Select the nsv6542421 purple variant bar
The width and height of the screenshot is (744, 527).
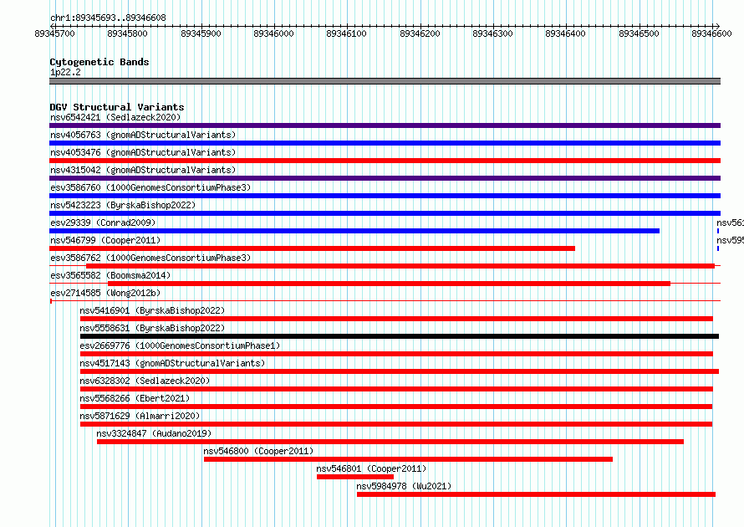tap(385, 125)
